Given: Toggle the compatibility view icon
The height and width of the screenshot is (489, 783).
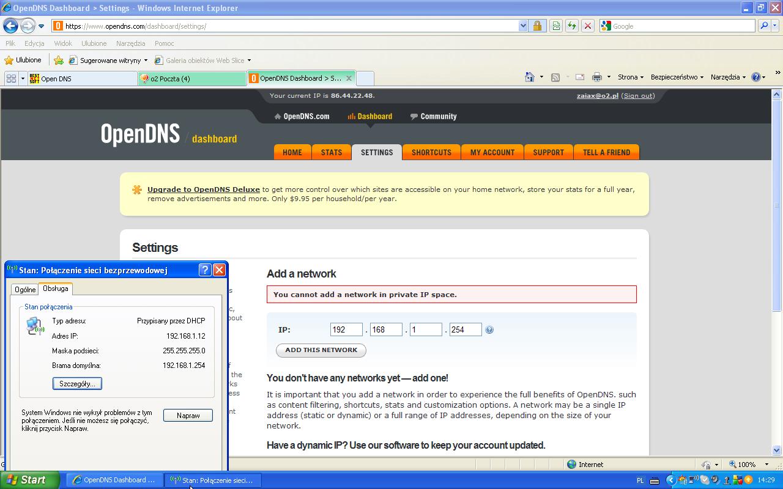Looking at the screenshot, I should tap(555, 26).
